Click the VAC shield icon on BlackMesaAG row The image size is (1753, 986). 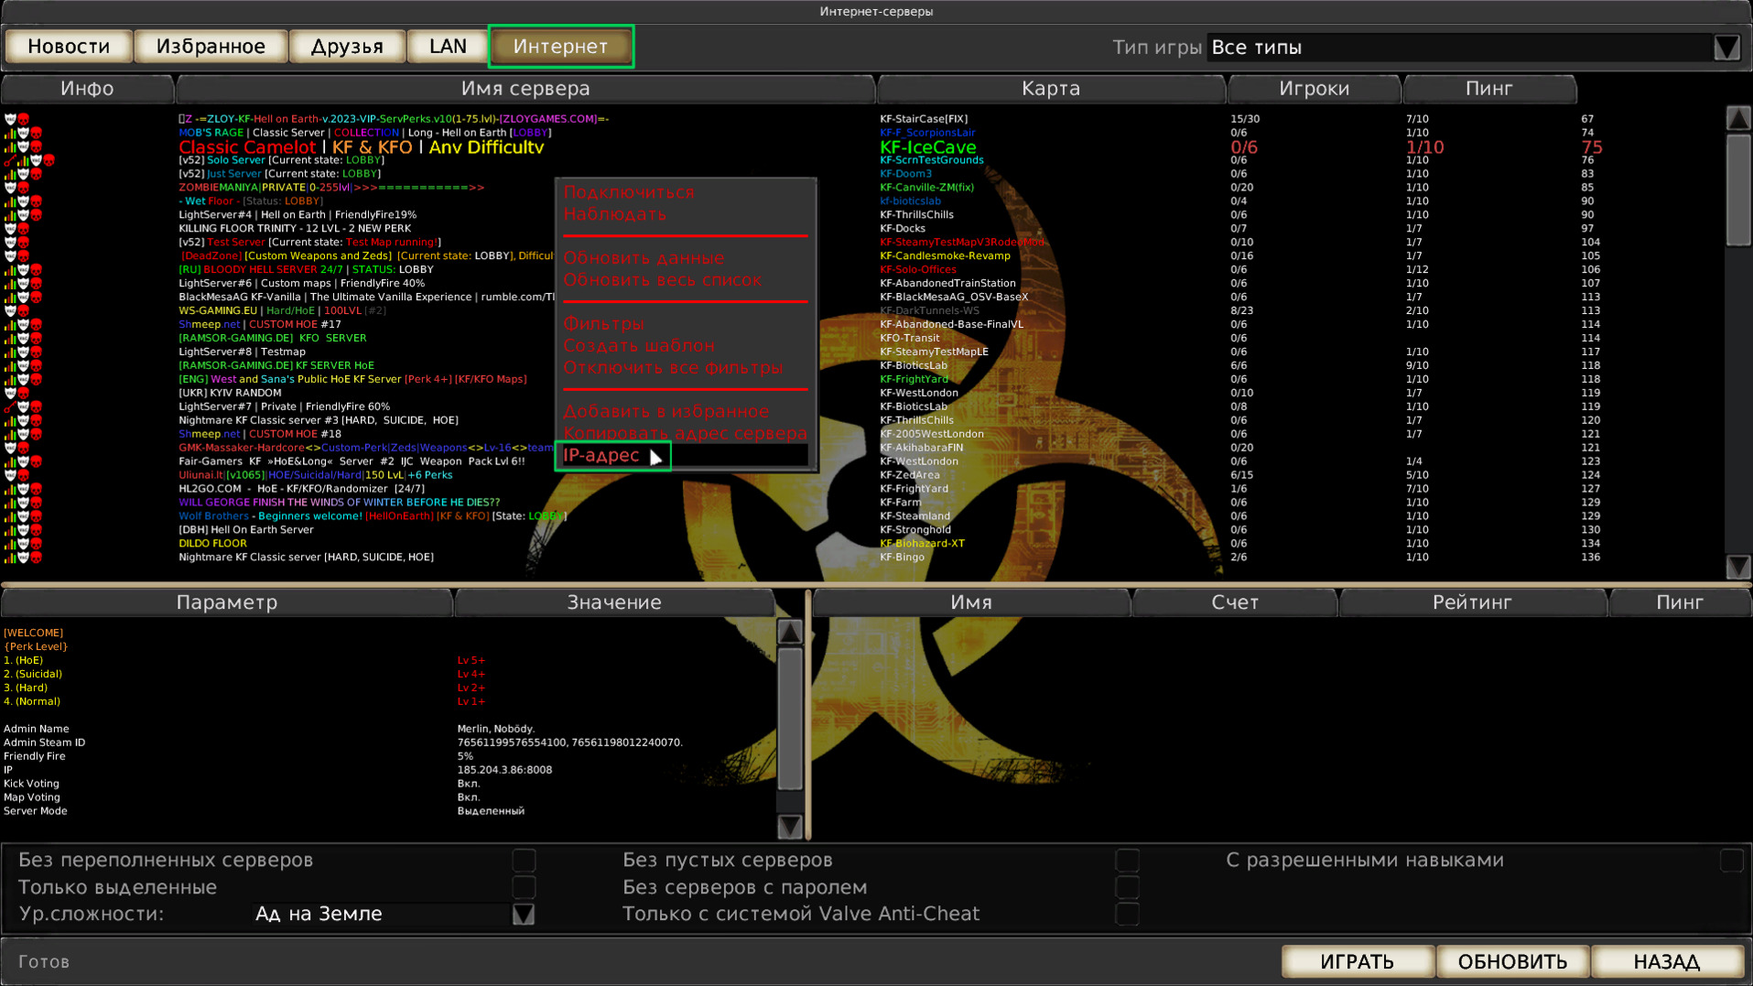23,298
